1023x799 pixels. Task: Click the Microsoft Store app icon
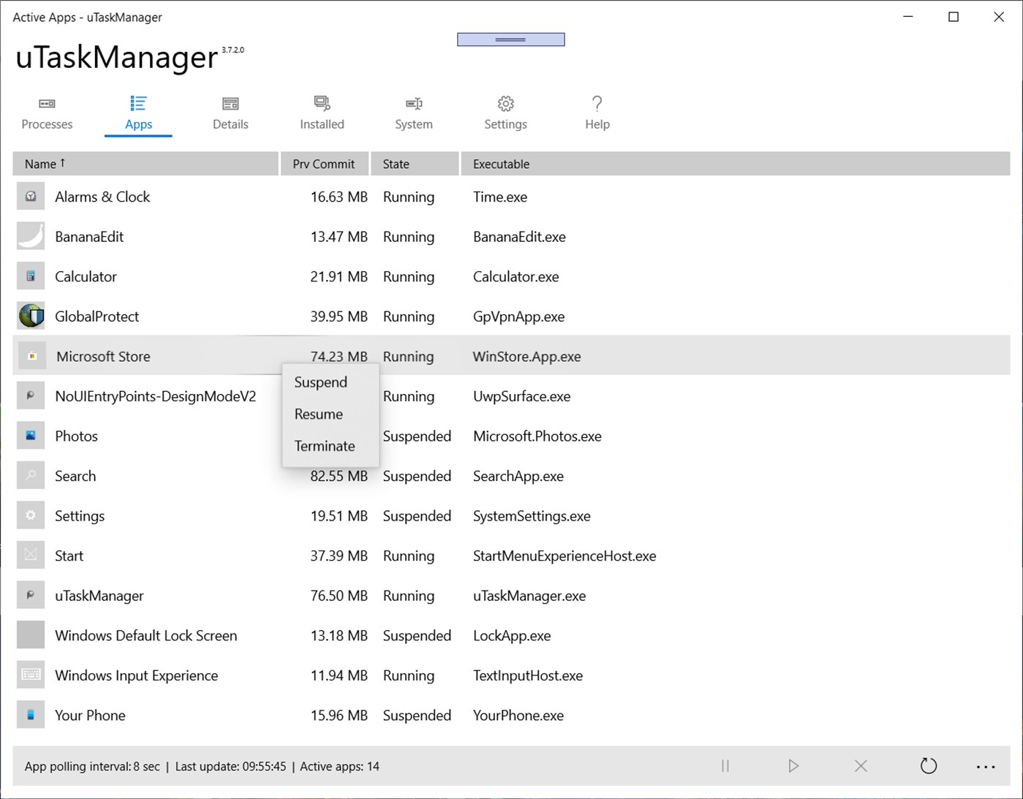[30, 355]
